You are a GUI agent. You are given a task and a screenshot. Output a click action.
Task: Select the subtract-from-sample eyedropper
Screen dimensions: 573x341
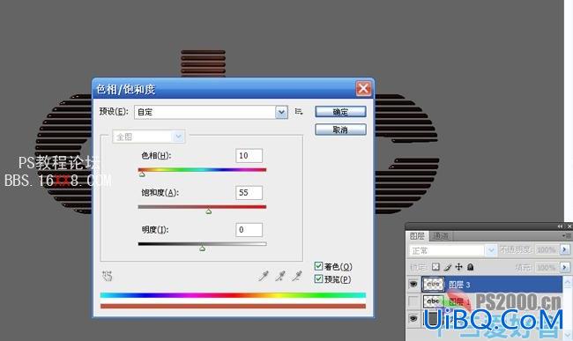pyautogui.click(x=297, y=276)
